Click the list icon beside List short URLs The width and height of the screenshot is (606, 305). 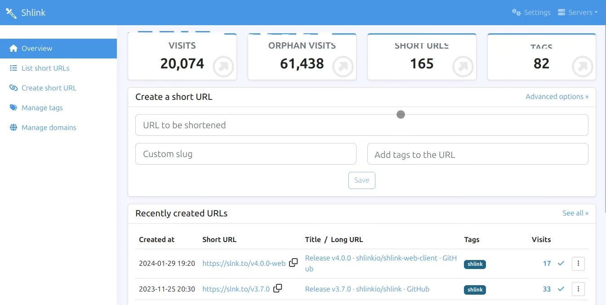(x=13, y=68)
